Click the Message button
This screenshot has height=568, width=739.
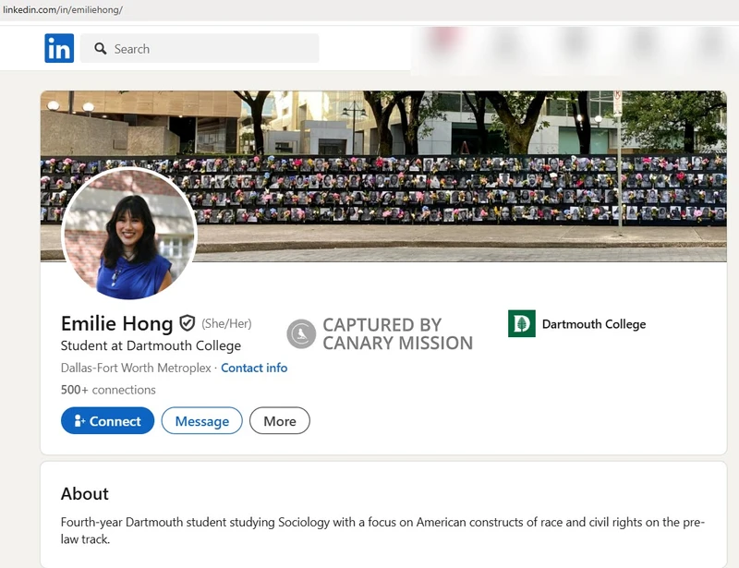[x=201, y=420]
